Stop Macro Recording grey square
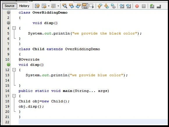Viewport: 169px width, 127px height. pos(144,6)
